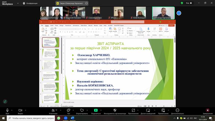
Task: Select Олександр Харченко video thumbnail
Action: 163,13
